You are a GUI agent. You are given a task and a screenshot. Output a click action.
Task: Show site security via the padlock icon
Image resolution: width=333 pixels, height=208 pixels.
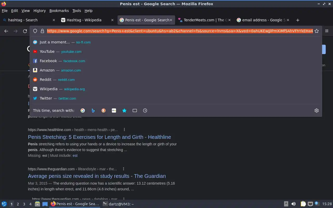tap(42, 31)
